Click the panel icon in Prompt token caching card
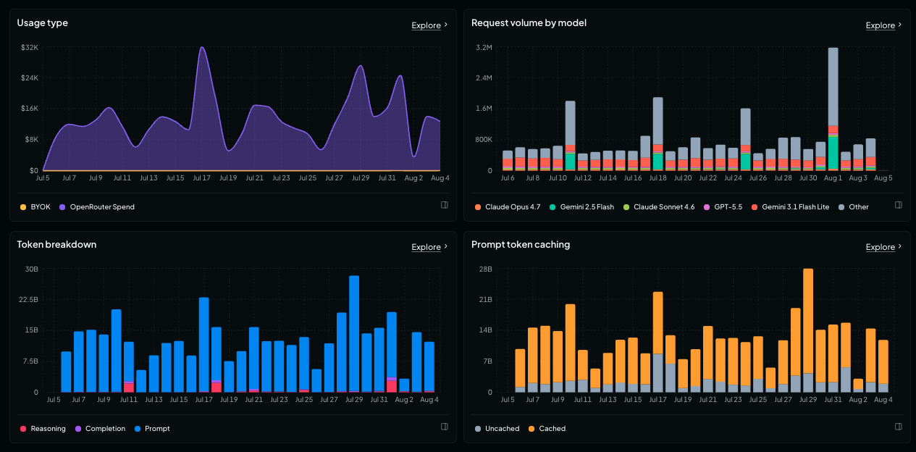Viewport: 916px width, 452px height. [899, 427]
